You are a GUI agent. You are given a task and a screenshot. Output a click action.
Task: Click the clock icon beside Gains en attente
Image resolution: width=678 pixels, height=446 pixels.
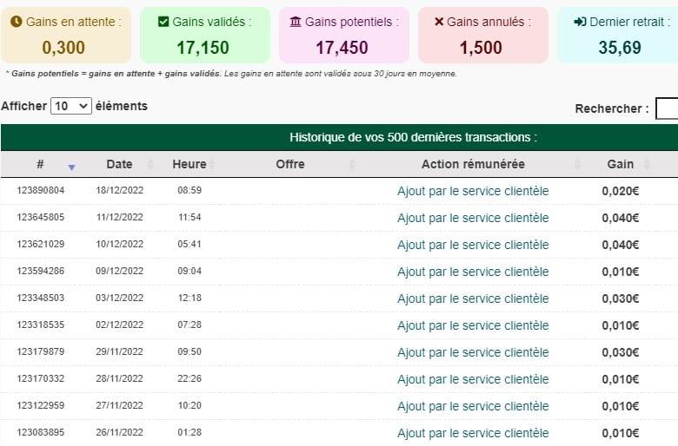pyautogui.click(x=16, y=21)
